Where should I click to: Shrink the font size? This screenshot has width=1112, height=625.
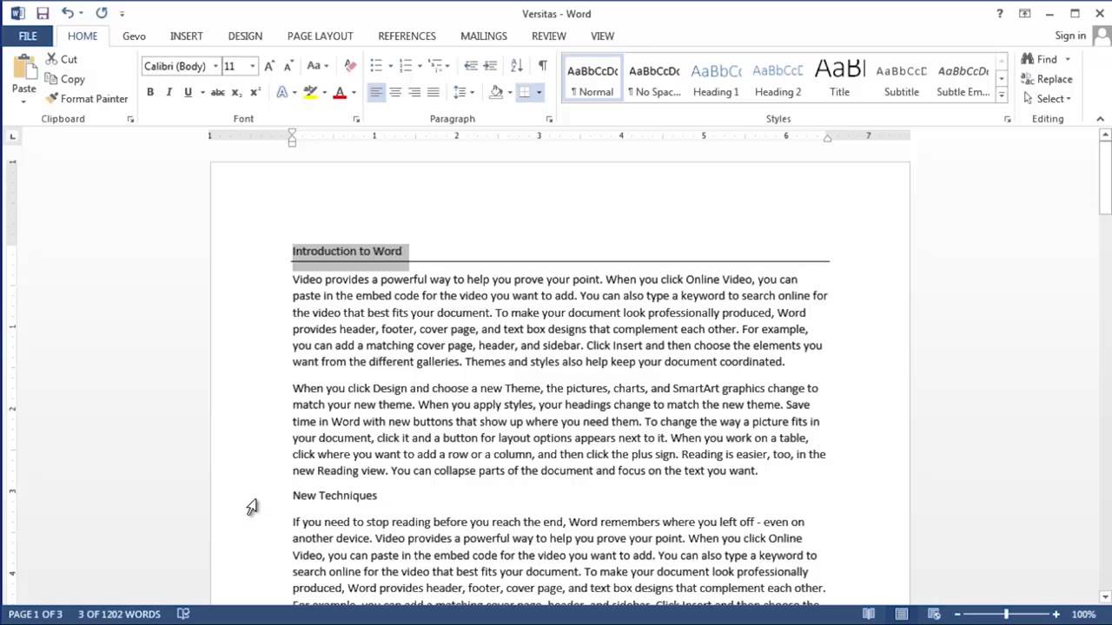(288, 66)
